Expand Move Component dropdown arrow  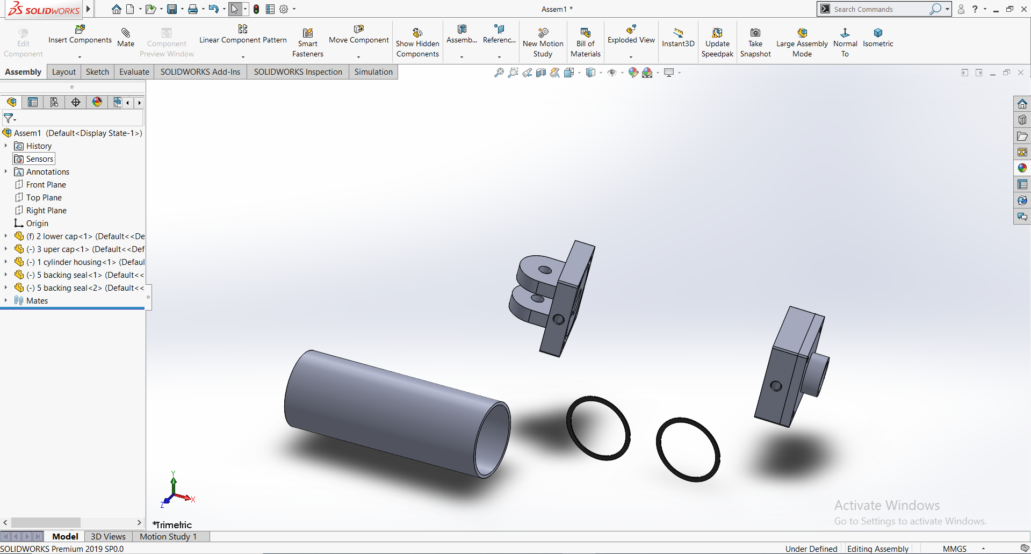[x=358, y=57]
